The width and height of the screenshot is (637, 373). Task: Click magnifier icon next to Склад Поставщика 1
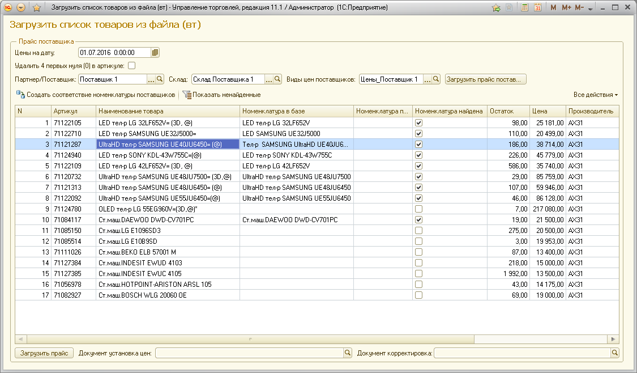[277, 79]
